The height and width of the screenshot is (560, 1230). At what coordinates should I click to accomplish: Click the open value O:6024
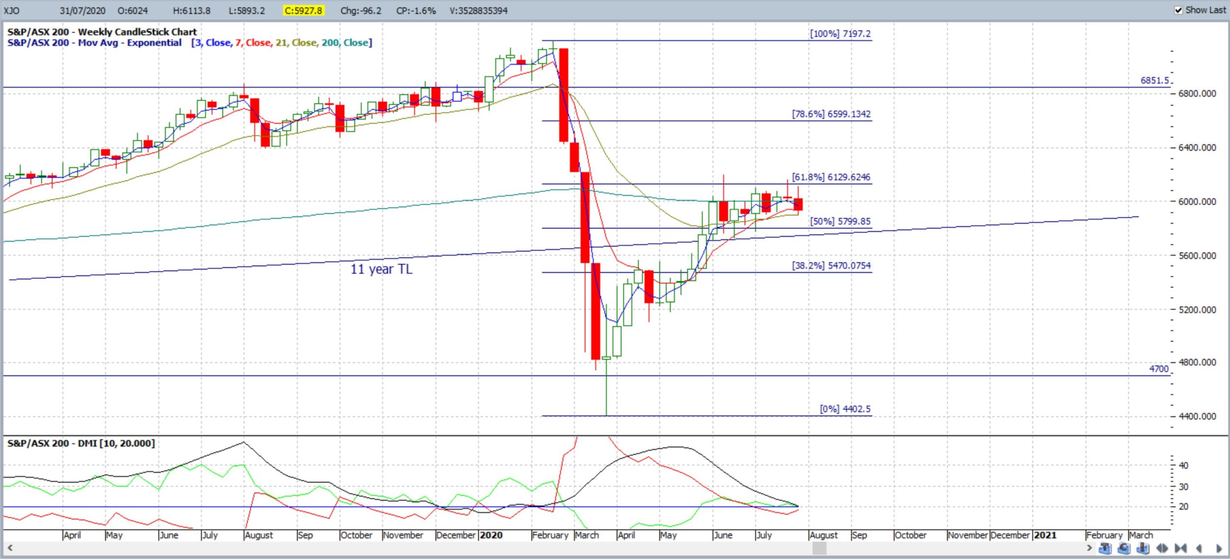coord(132,10)
